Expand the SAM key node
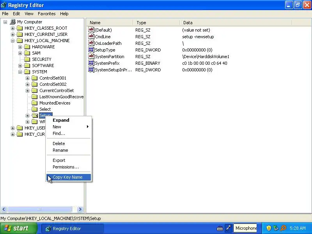 (x=20, y=53)
